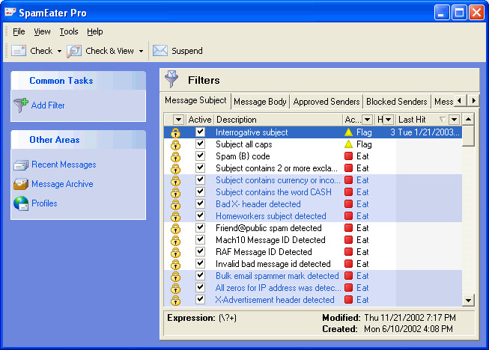This screenshot has width=489, height=350.
Task: Click red Eat icon for Subject contains CASH
Action: point(348,192)
